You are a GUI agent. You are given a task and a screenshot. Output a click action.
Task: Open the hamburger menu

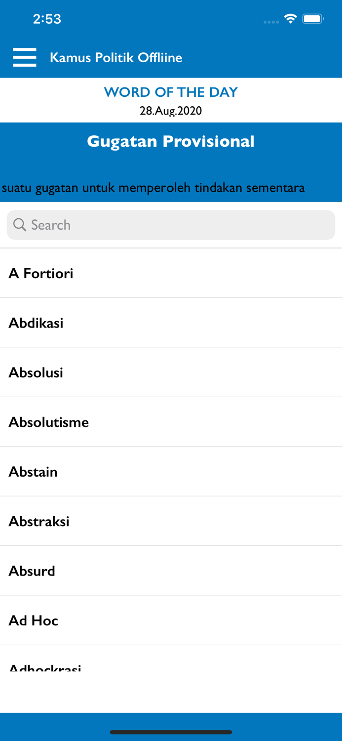coord(25,57)
